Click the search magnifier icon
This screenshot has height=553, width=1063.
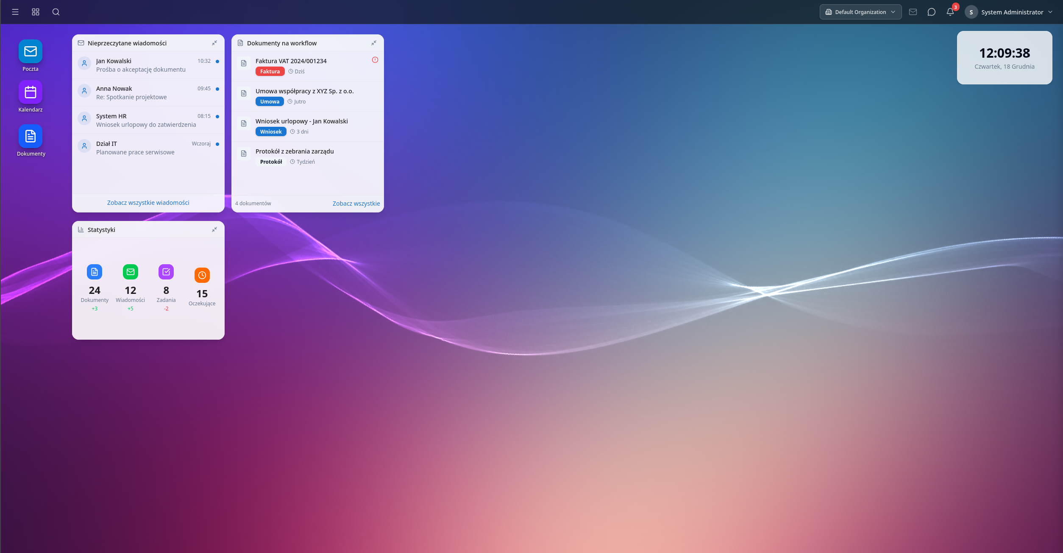tap(56, 12)
